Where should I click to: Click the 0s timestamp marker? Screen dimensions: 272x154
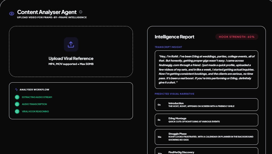tap(159, 105)
